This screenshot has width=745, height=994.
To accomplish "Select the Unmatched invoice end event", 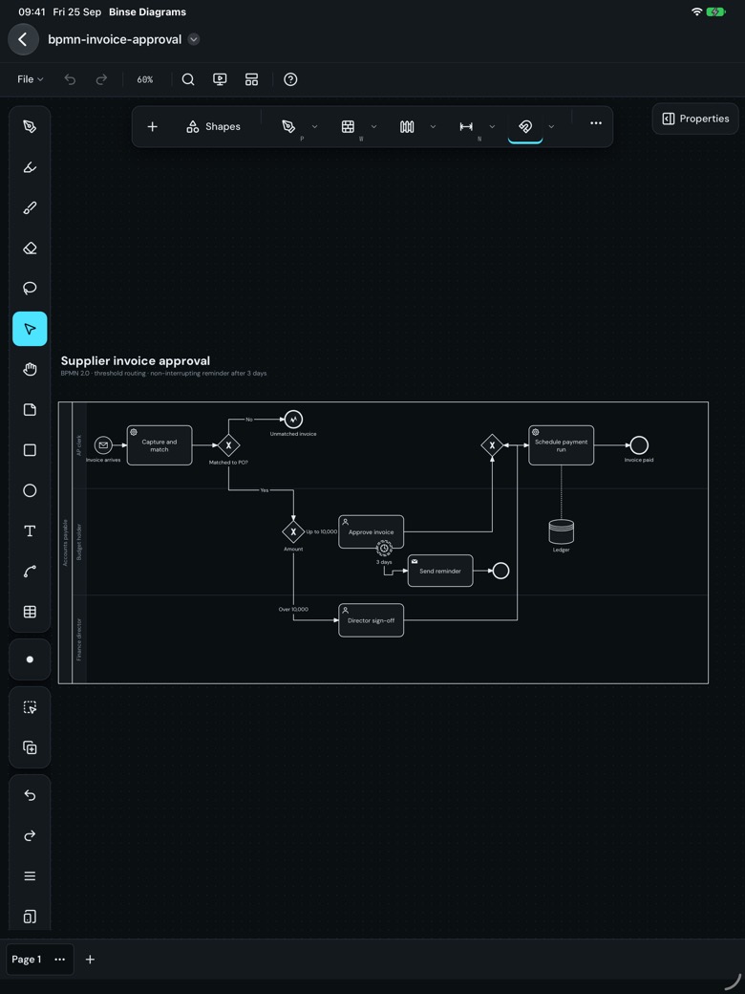I will click(x=293, y=419).
